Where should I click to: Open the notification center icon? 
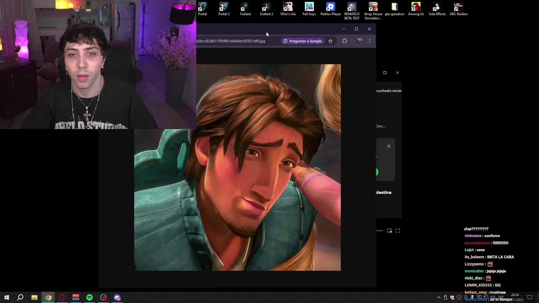tap(530, 298)
